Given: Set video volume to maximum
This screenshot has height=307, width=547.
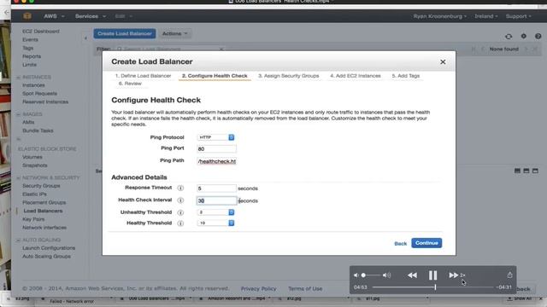Looking at the screenshot, I should 386,275.
